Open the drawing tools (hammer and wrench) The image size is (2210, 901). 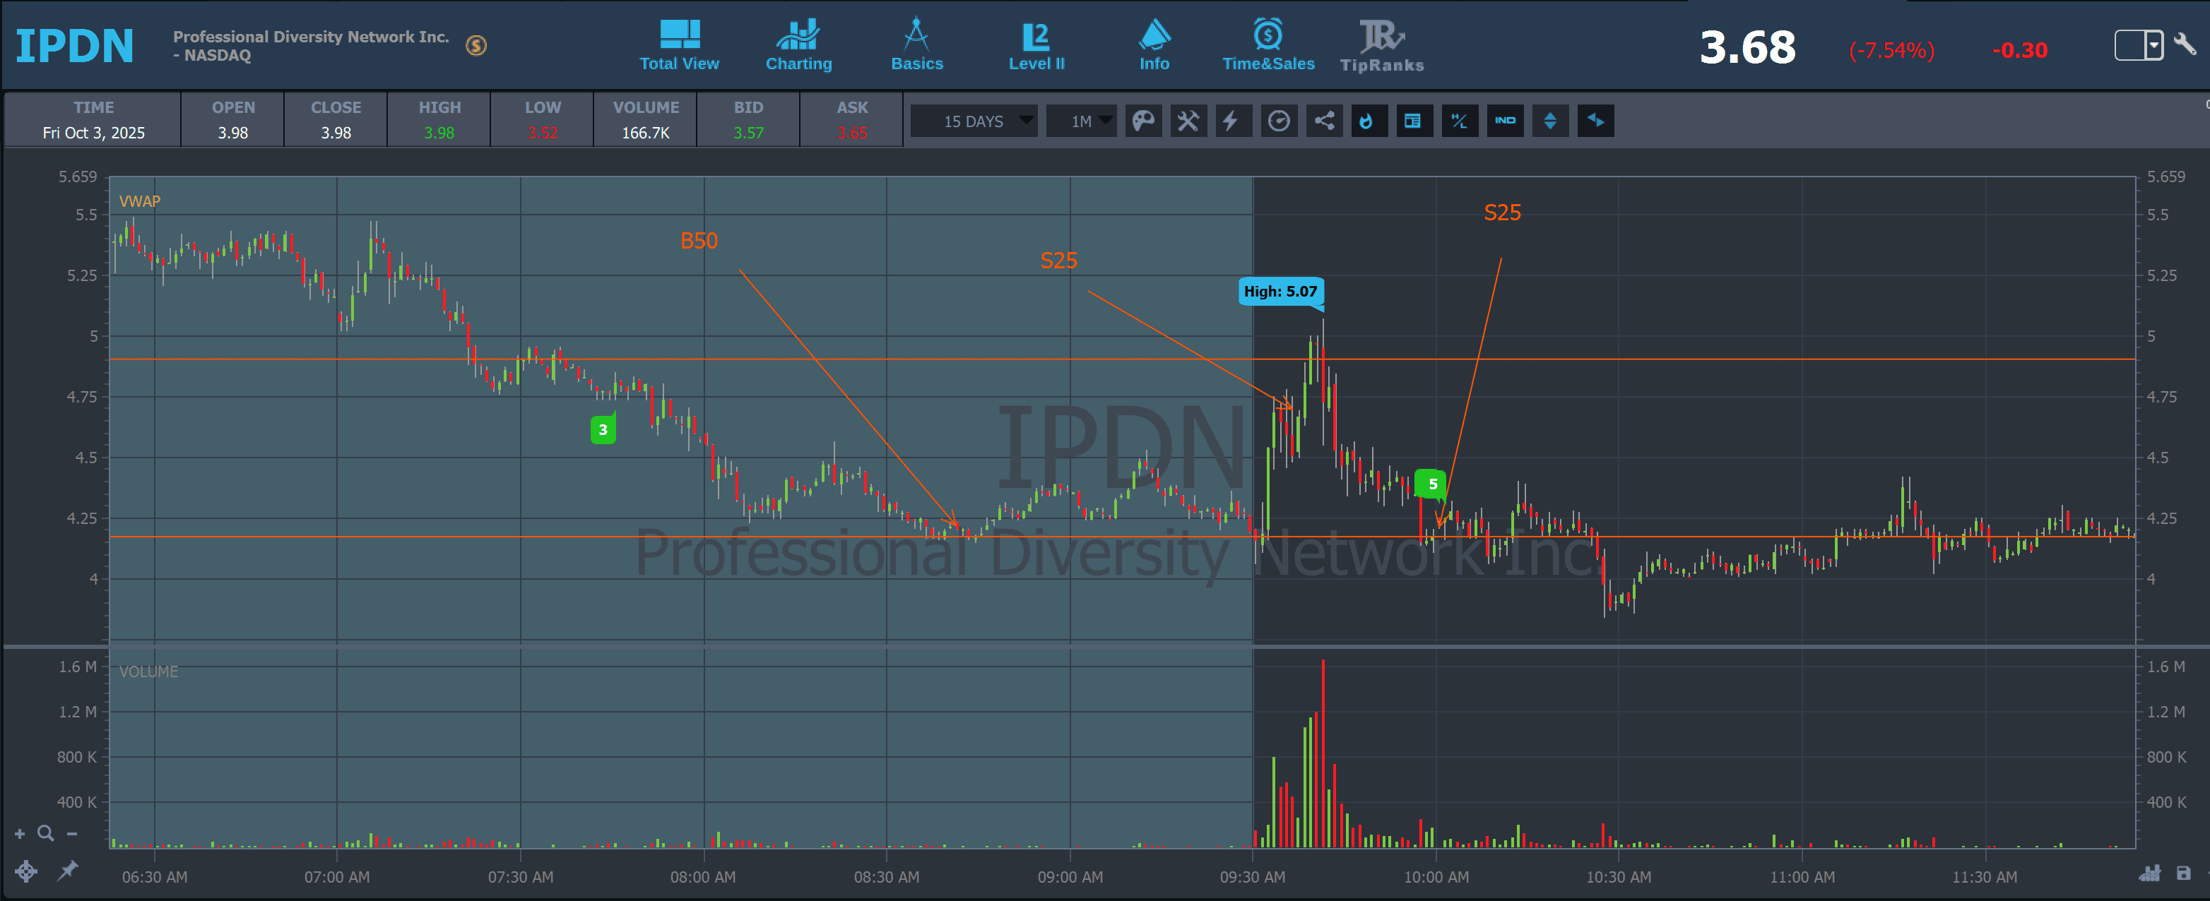coord(1188,121)
